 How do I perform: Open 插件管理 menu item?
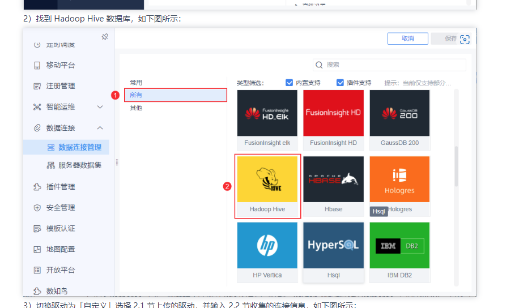coord(61,187)
